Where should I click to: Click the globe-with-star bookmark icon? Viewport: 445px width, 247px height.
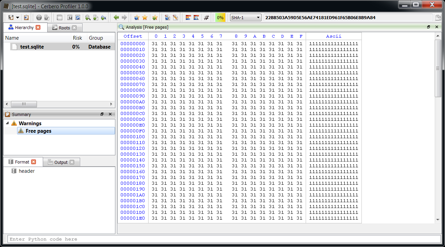pyautogui.click(x=137, y=17)
